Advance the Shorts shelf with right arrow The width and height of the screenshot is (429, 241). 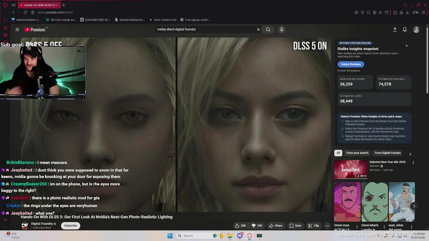[414, 206]
